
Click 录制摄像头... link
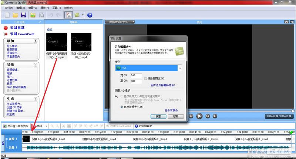[x=14, y=57]
